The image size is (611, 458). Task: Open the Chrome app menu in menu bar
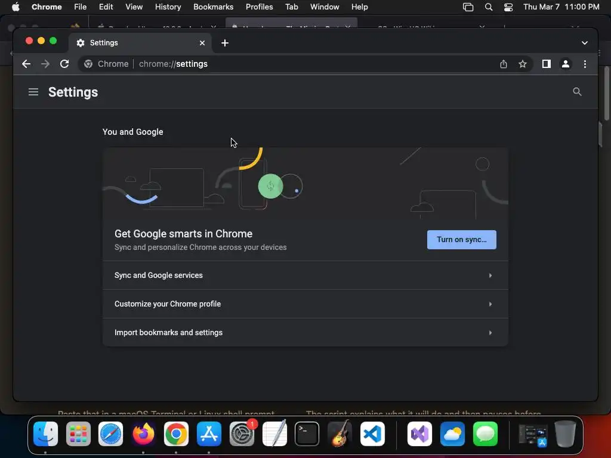click(47, 7)
